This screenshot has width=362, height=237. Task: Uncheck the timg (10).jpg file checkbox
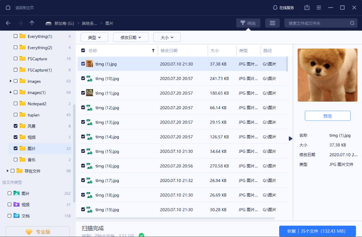[83, 78]
